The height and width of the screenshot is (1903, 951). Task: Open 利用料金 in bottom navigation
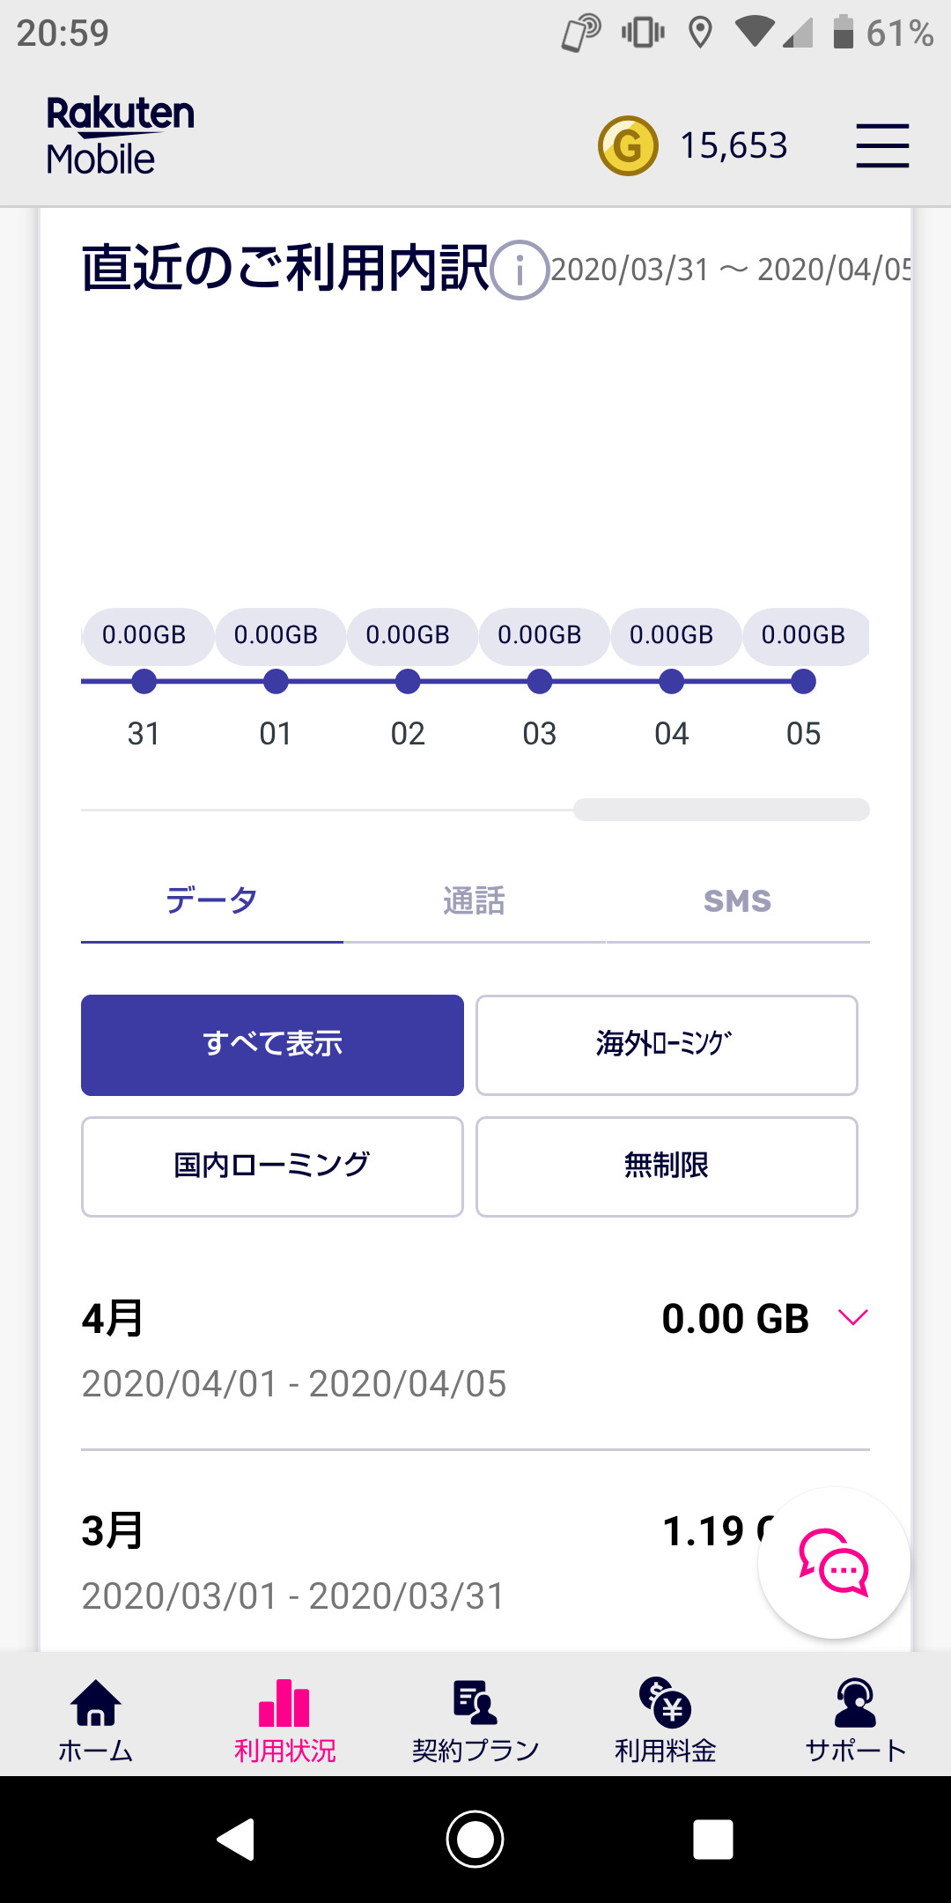[666, 1720]
